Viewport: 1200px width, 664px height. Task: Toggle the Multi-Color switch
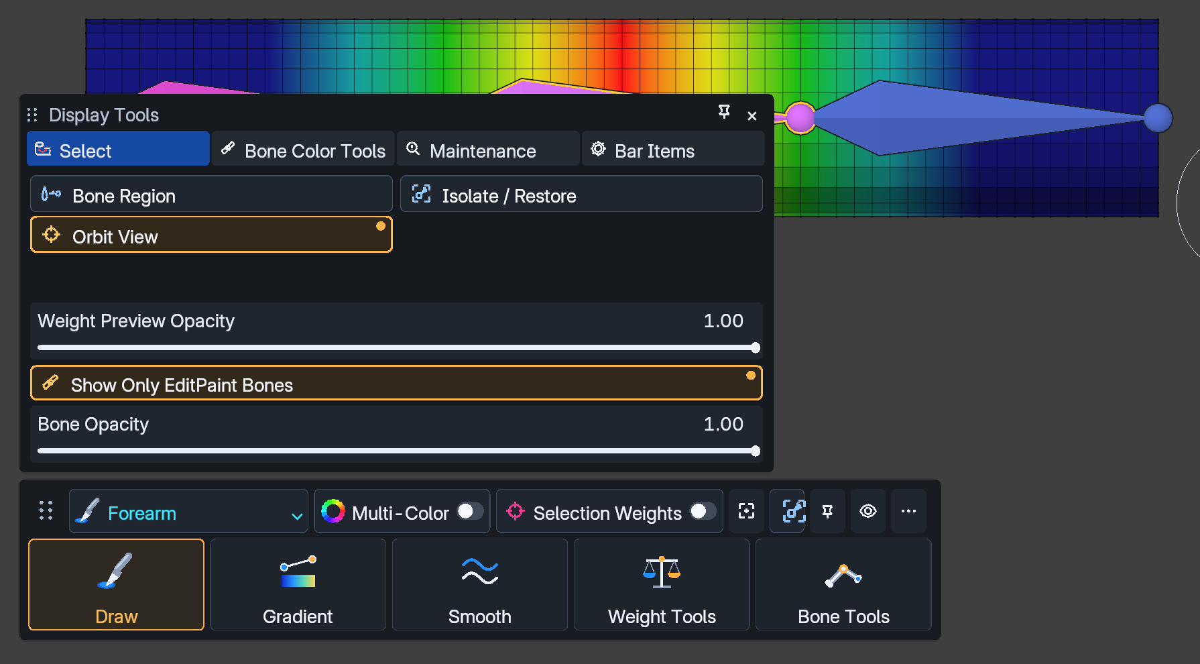coord(470,511)
